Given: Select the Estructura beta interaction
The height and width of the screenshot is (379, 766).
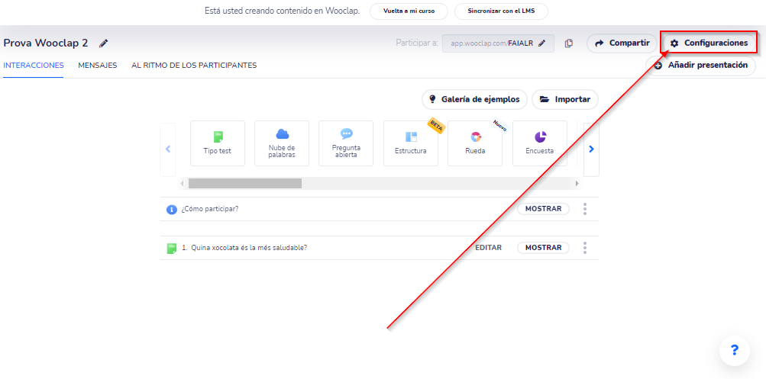Looking at the screenshot, I should point(411,143).
